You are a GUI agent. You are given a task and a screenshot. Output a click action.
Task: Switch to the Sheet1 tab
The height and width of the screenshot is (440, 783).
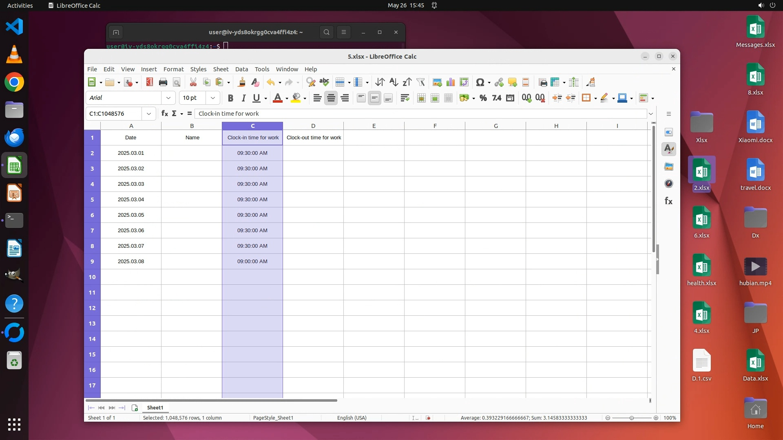click(x=155, y=407)
